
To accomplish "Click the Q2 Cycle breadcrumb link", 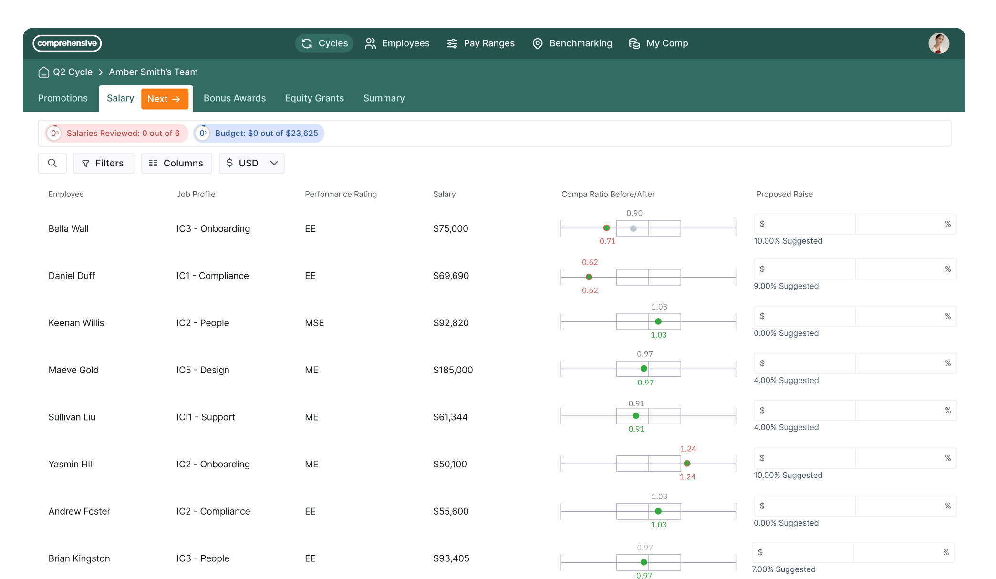I will (x=73, y=72).
